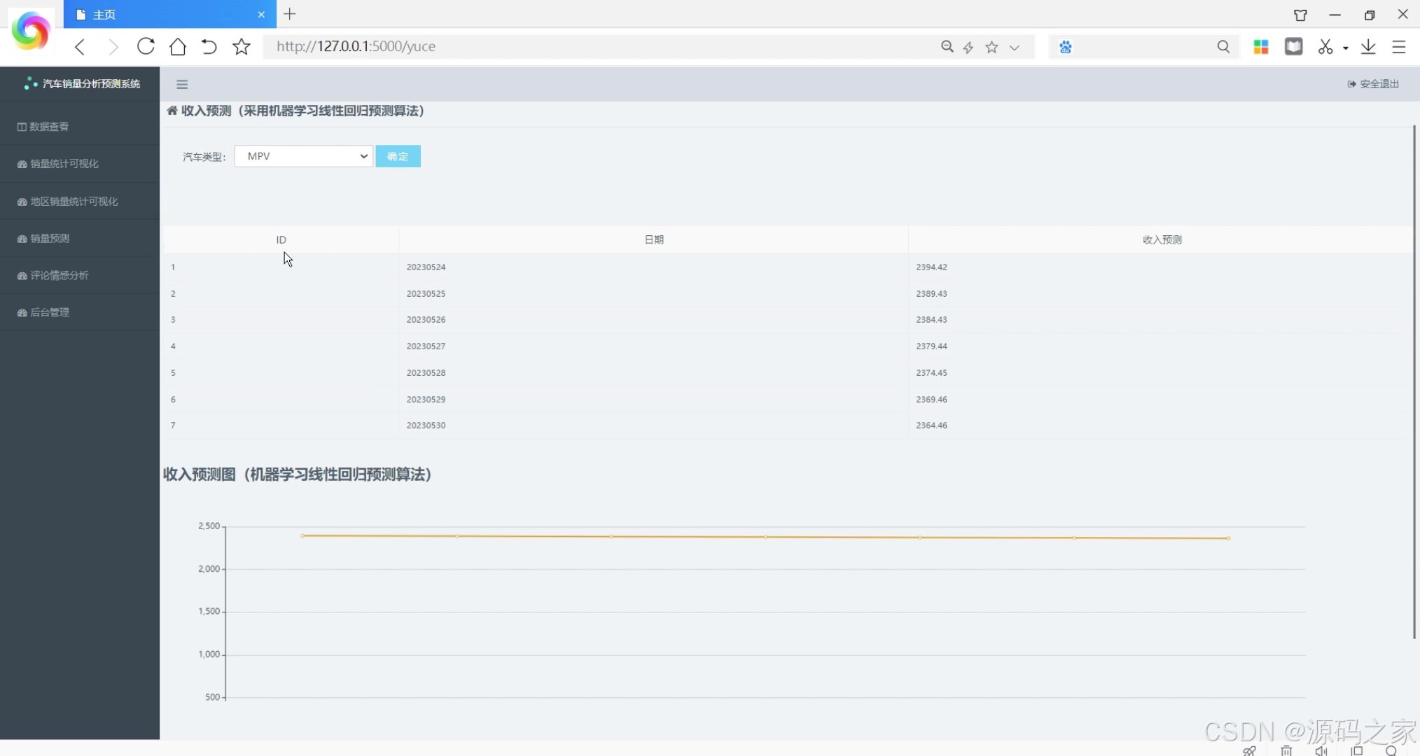Click the Baidu paw search icon
This screenshot has height=756, width=1420.
pyautogui.click(x=1066, y=47)
